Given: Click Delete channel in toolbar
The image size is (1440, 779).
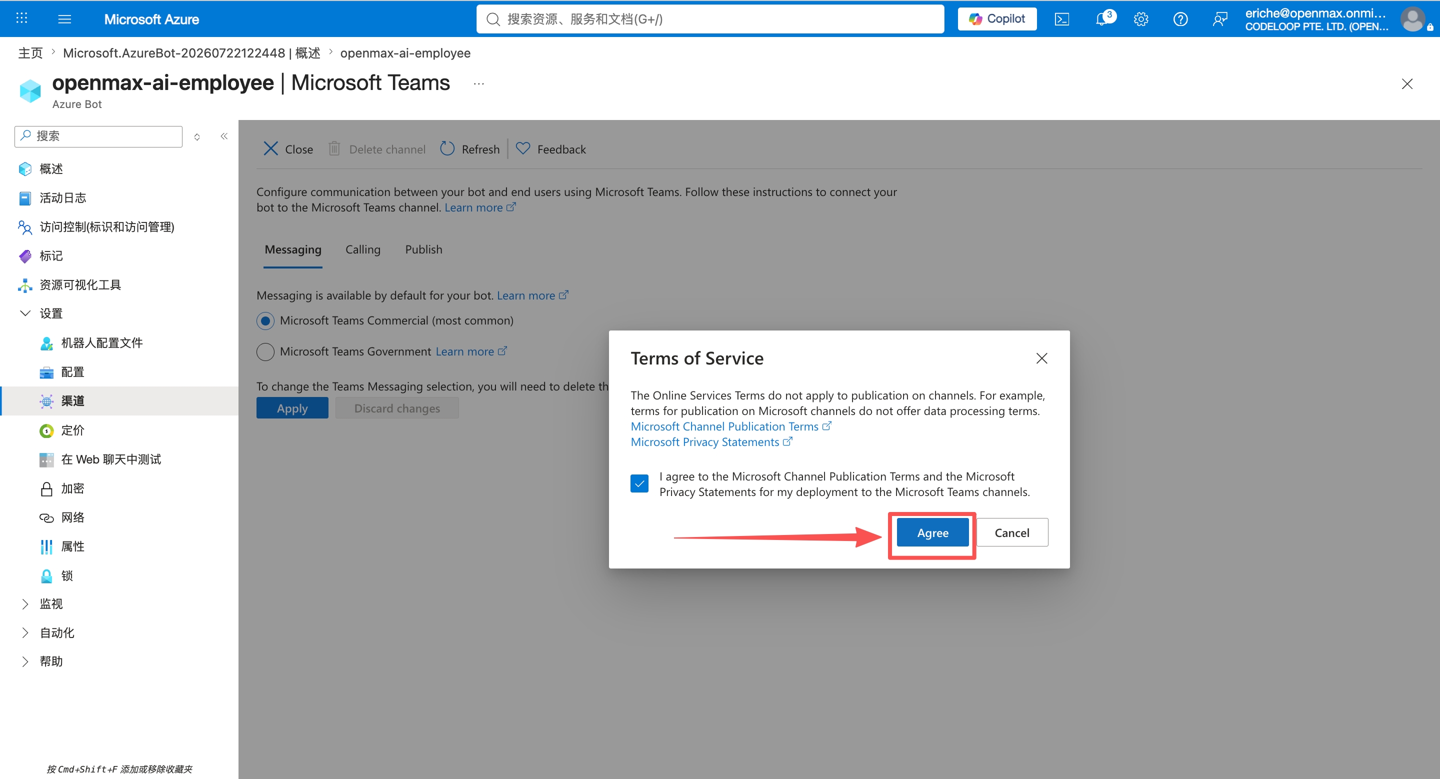Looking at the screenshot, I should 377,149.
